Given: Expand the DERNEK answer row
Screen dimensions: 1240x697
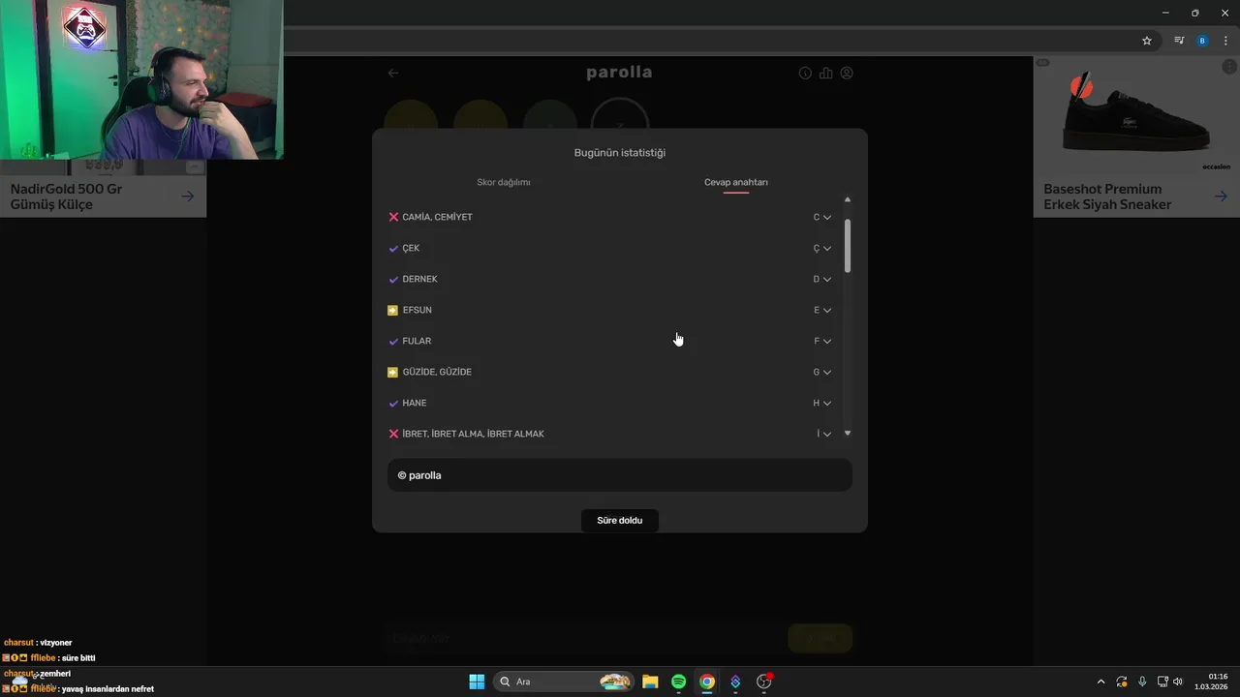Looking at the screenshot, I should point(610,279).
